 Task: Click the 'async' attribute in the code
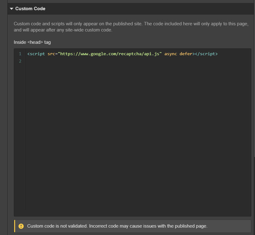point(171,54)
